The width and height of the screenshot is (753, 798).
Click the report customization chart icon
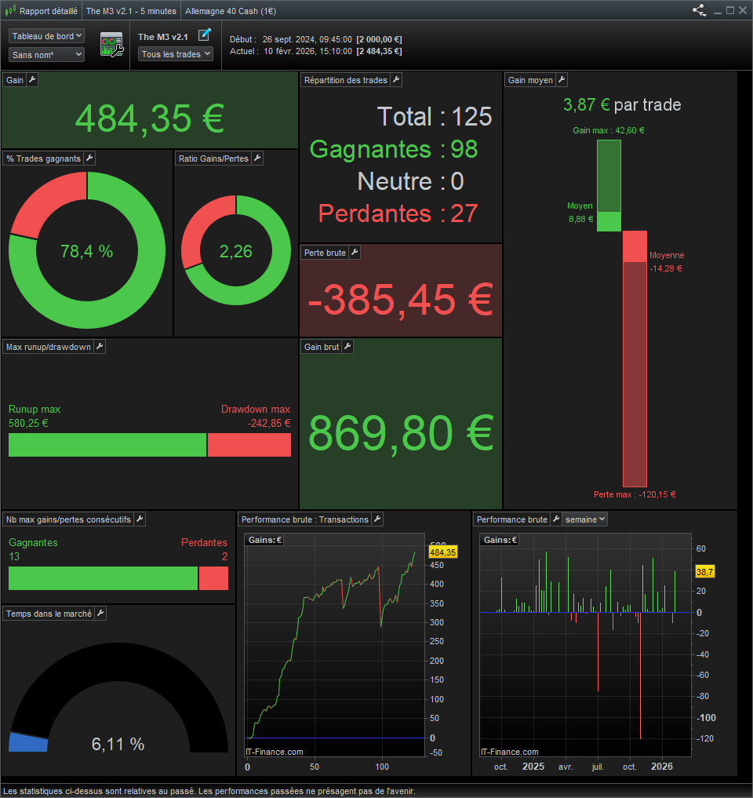click(x=111, y=43)
